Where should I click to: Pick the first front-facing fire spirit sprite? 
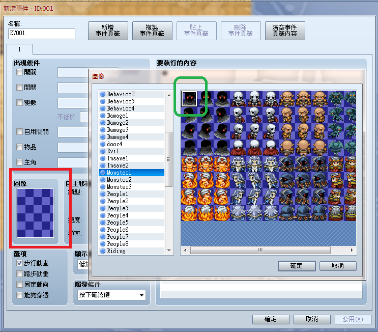189,164
